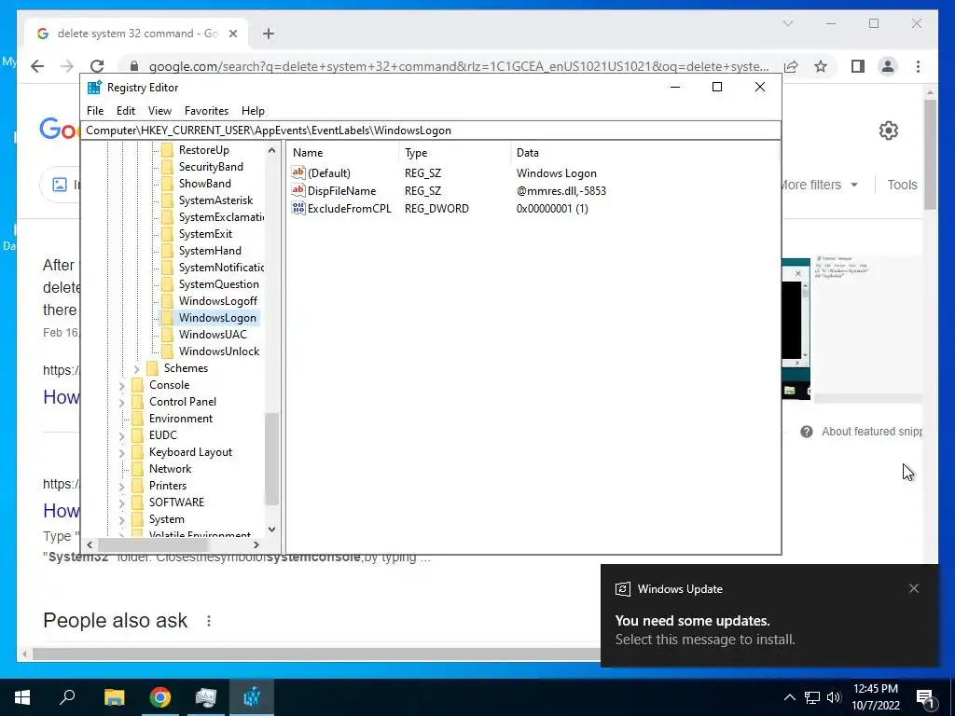Reload the page in Chrome
The width and height of the screenshot is (955, 716).
97,66
